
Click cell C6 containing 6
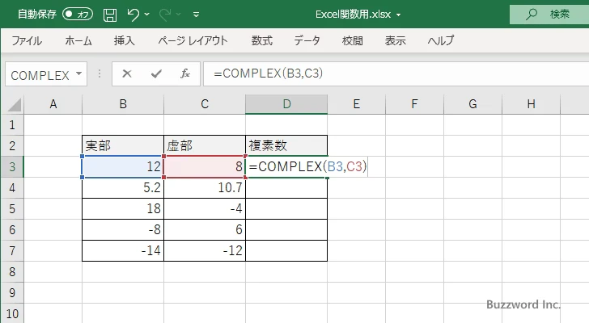[205, 229]
